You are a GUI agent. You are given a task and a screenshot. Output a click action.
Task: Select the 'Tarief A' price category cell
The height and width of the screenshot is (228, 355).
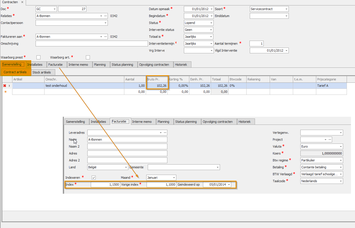(x=331, y=86)
